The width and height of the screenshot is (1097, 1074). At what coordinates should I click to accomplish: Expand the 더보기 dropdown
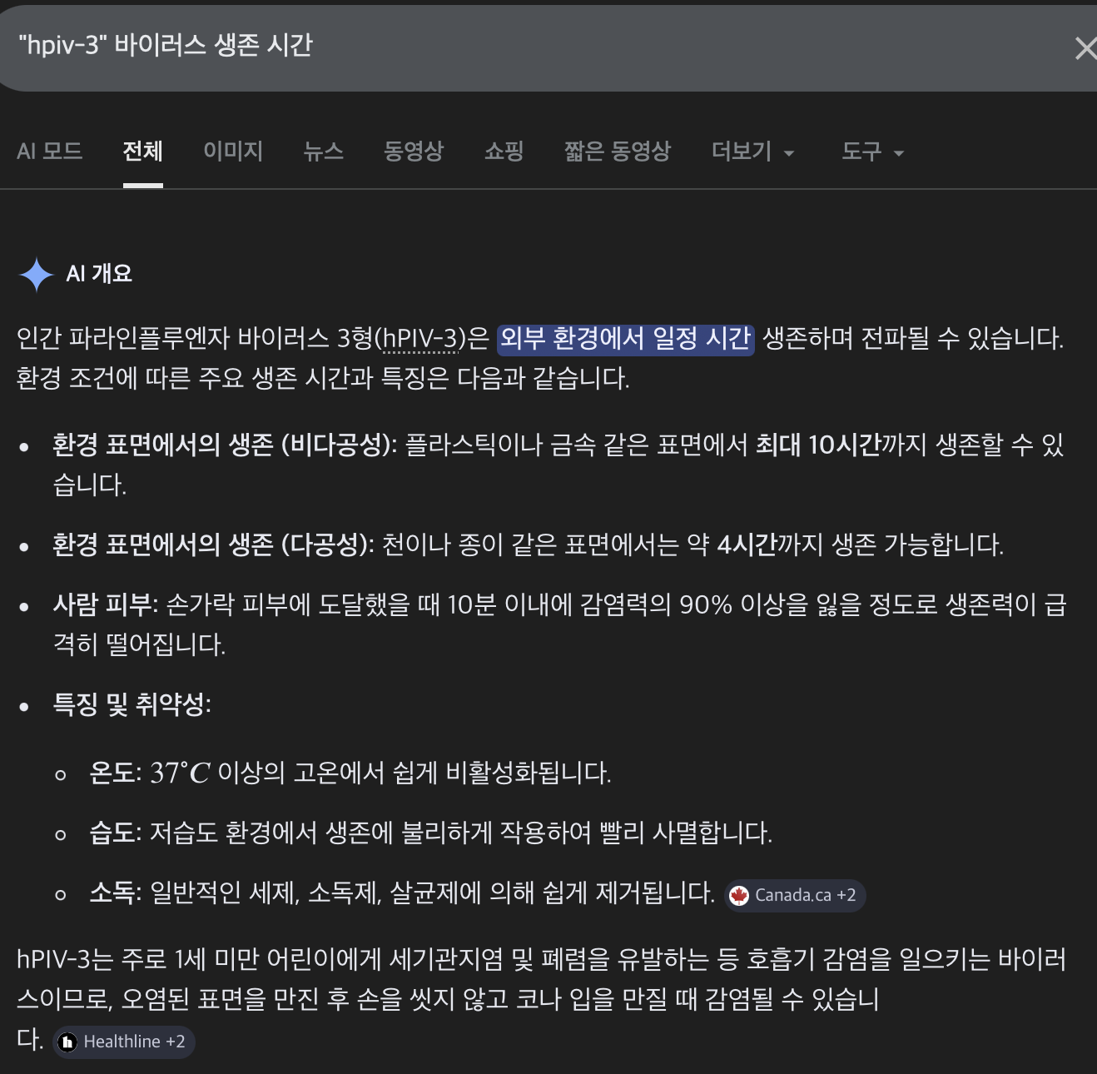point(753,152)
